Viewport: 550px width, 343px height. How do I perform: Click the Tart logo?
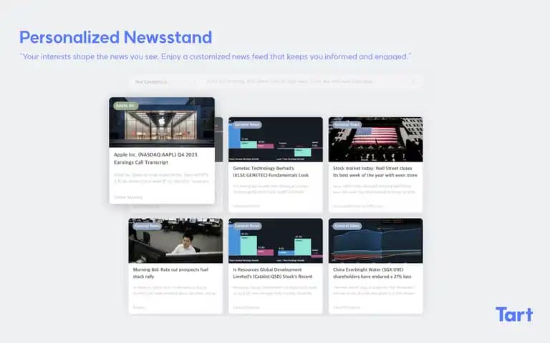[514, 314]
